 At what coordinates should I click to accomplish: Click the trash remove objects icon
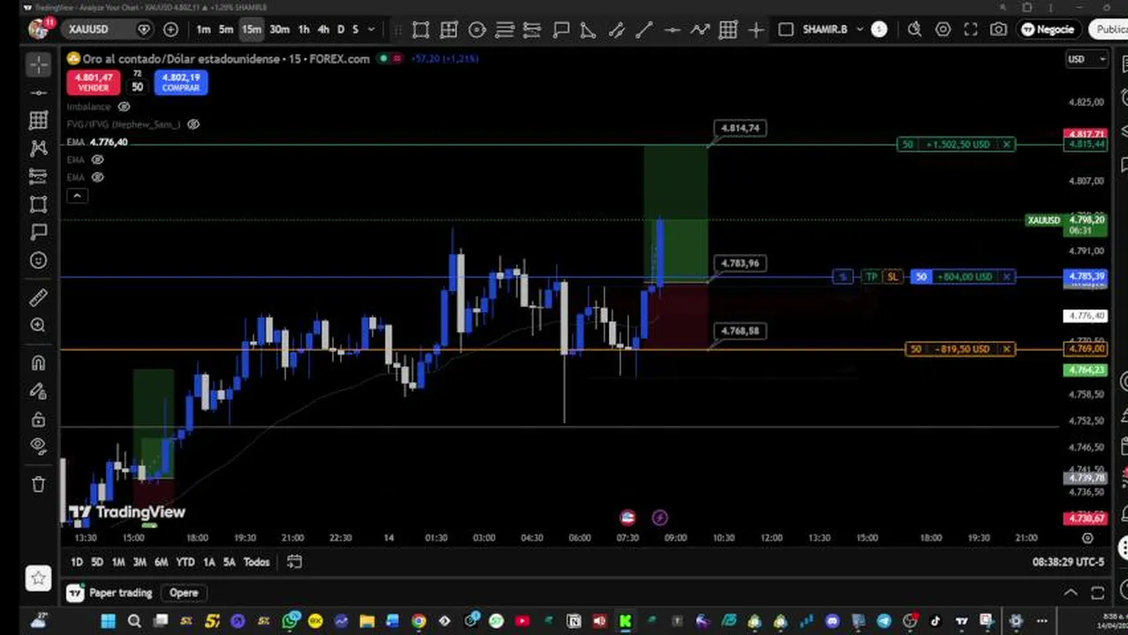[x=38, y=484]
